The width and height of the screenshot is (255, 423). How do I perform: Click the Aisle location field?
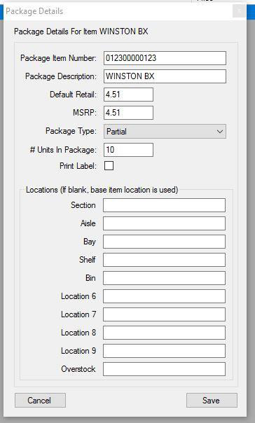pos(164,223)
